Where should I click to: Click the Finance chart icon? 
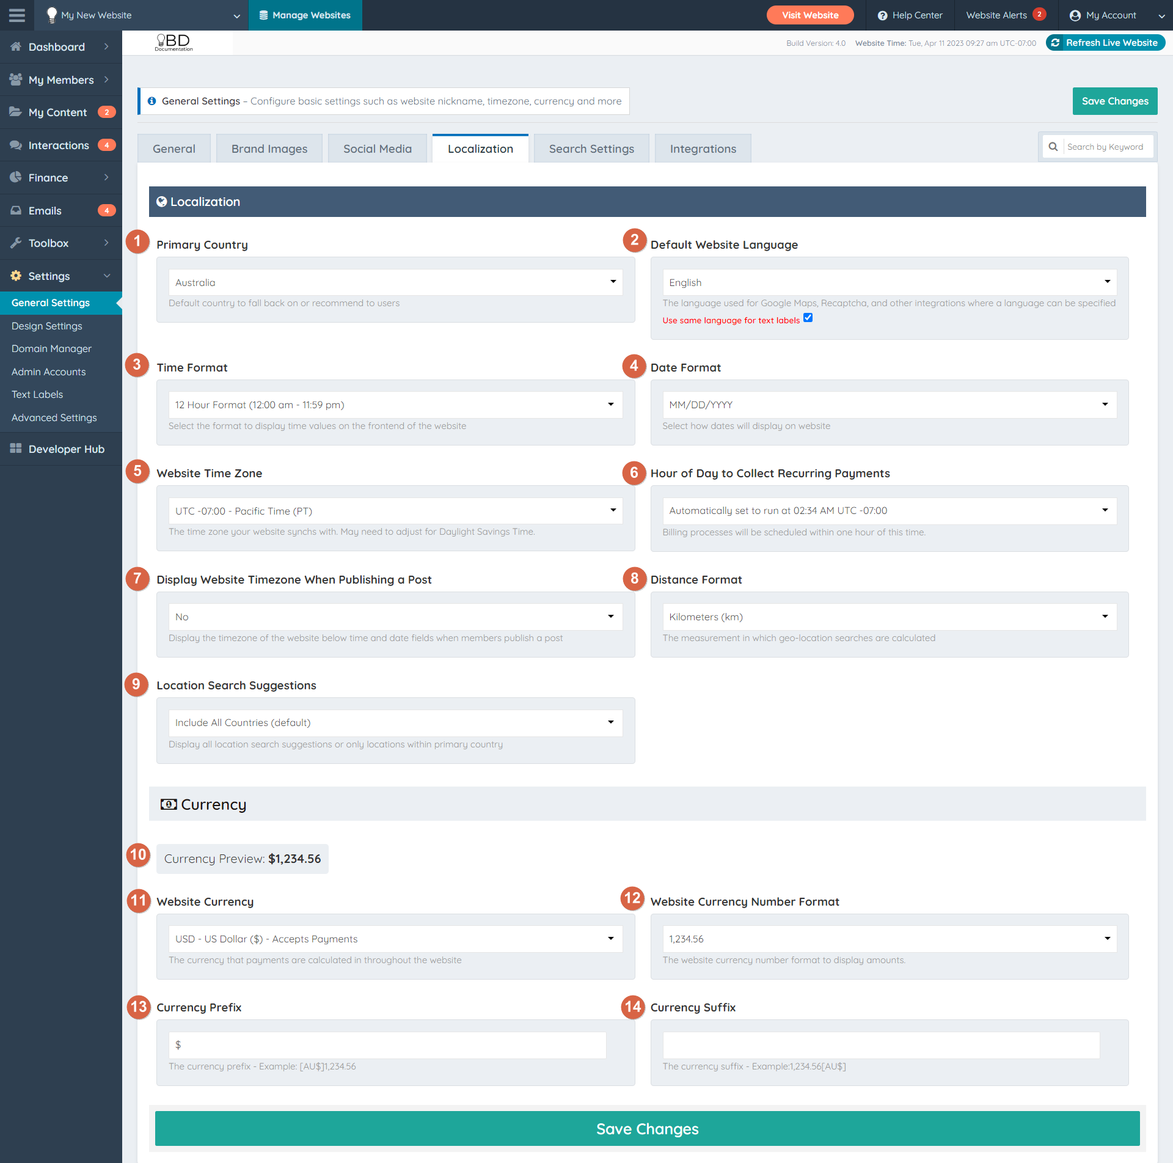point(15,177)
